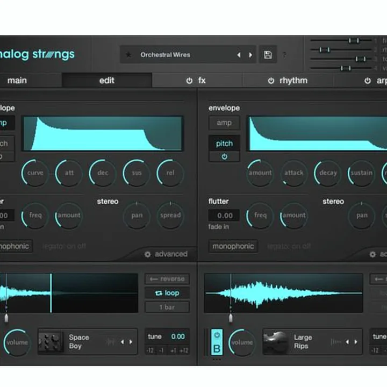Click the rel knob
Image resolution: width=387 pixels, height=387 pixels.
click(x=170, y=173)
